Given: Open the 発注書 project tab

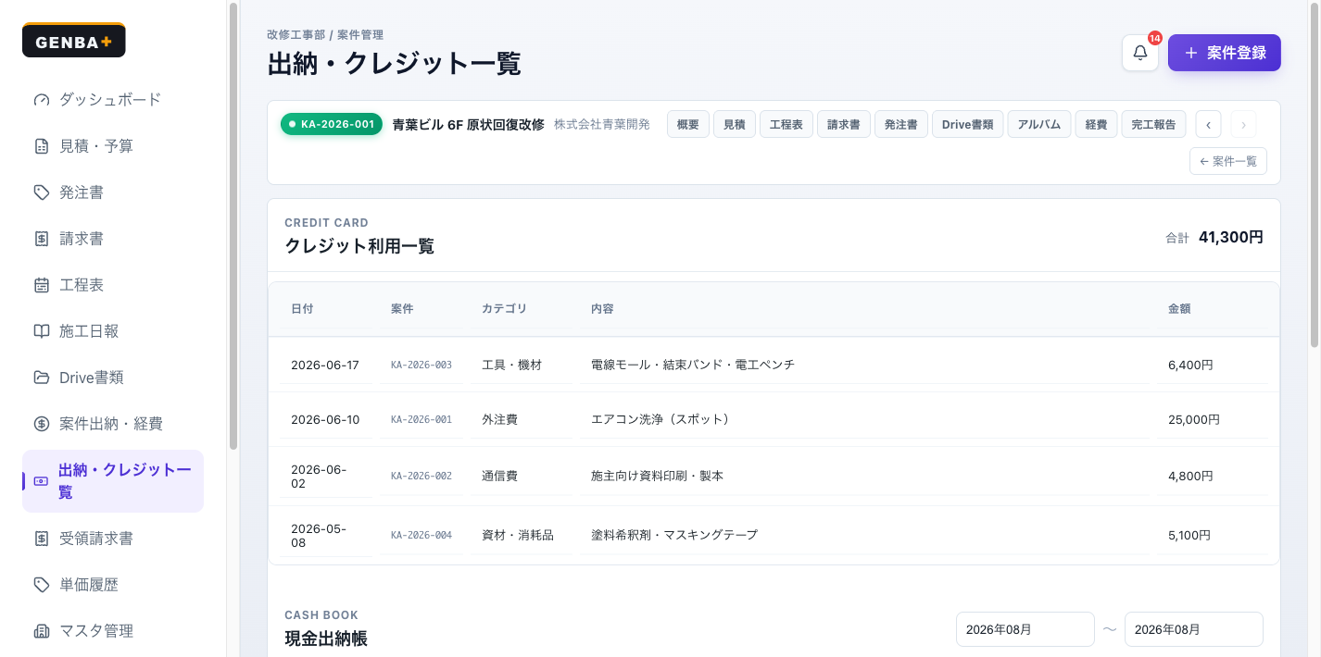Looking at the screenshot, I should pyautogui.click(x=901, y=124).
